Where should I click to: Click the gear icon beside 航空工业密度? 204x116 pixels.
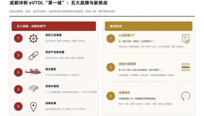[33, 39]
